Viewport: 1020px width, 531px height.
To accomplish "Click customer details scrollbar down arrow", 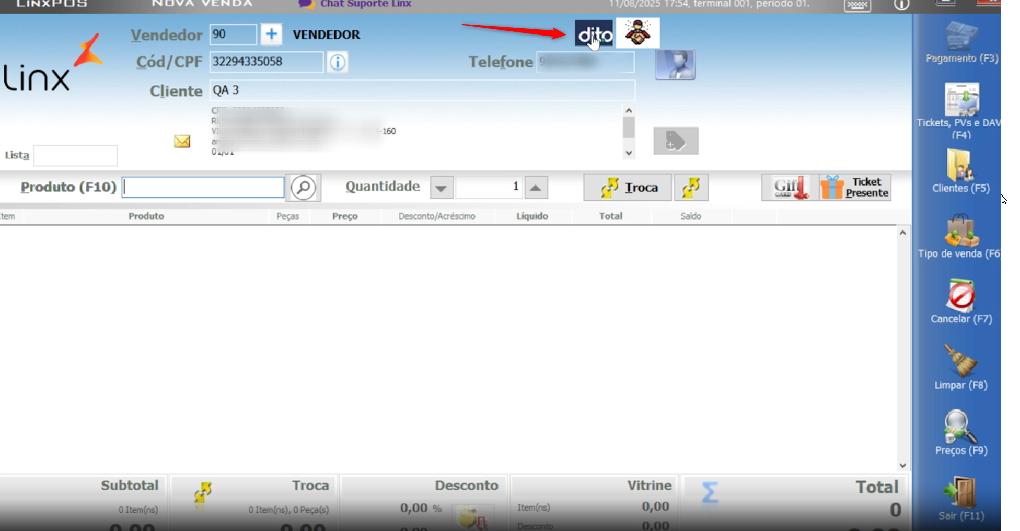I will pos(629,153).
